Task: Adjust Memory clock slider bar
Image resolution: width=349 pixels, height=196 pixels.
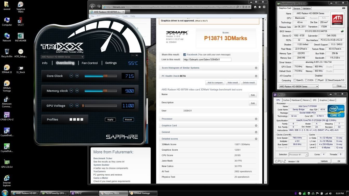Action: (100, 91)
